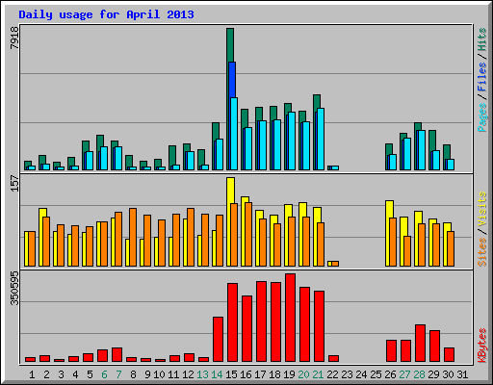Select day 2 on the x-axis
493x385 pixels.
coord(46,374)
